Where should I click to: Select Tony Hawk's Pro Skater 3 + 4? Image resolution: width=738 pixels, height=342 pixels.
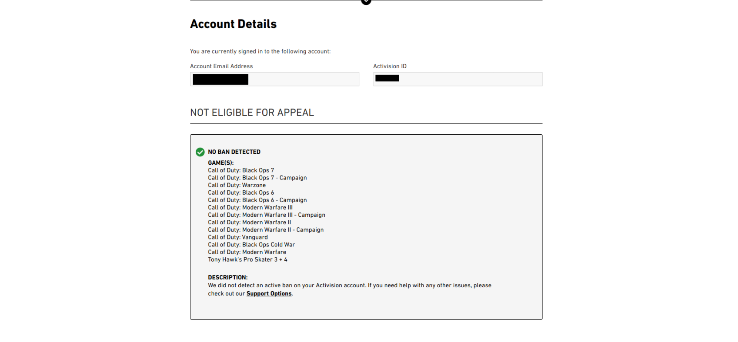click(x=247, y=259)
